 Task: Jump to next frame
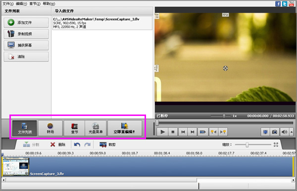192,132
